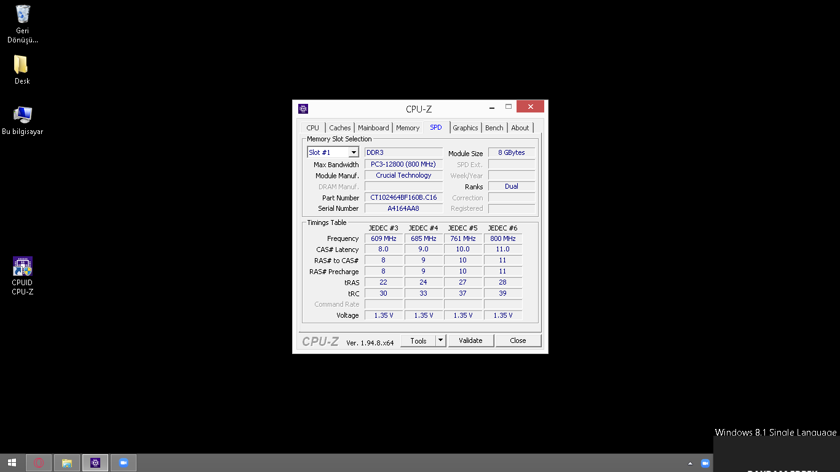Click the tRAS value 28
The width and height of the screenshot is (840, 472).
[x=503, y=282]
